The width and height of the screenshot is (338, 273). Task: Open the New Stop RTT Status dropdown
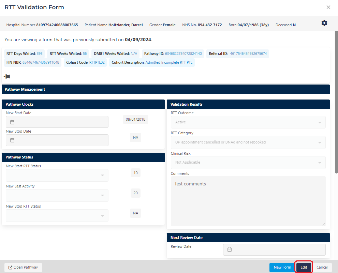click(57, 216)
